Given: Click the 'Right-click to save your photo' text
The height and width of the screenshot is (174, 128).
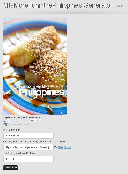Looking at the screenshot, I should 22,117.
